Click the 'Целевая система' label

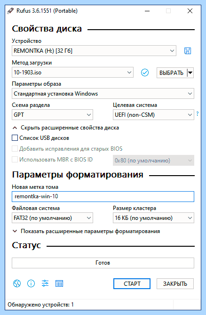pos(135,105)
